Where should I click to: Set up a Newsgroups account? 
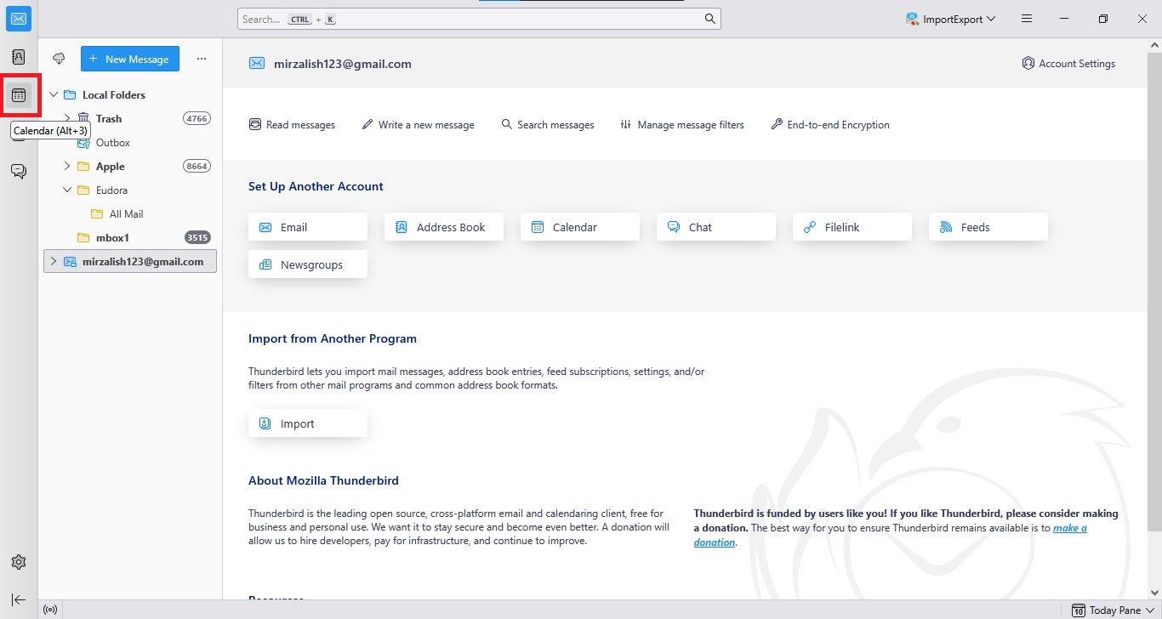[x=308, y=264]
